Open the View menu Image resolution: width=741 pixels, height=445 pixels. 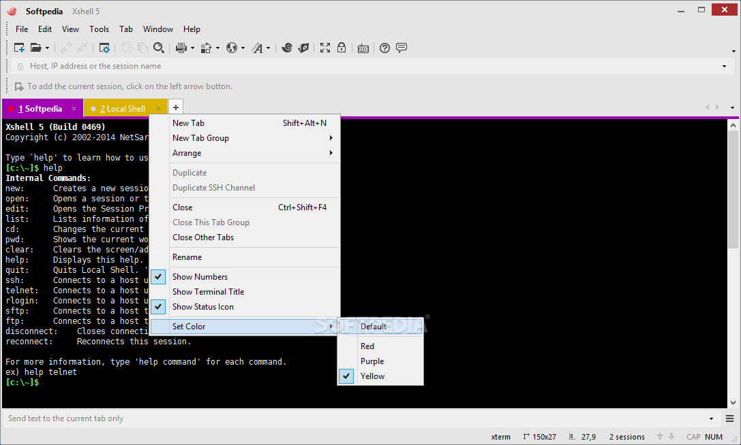coord(70,29)
